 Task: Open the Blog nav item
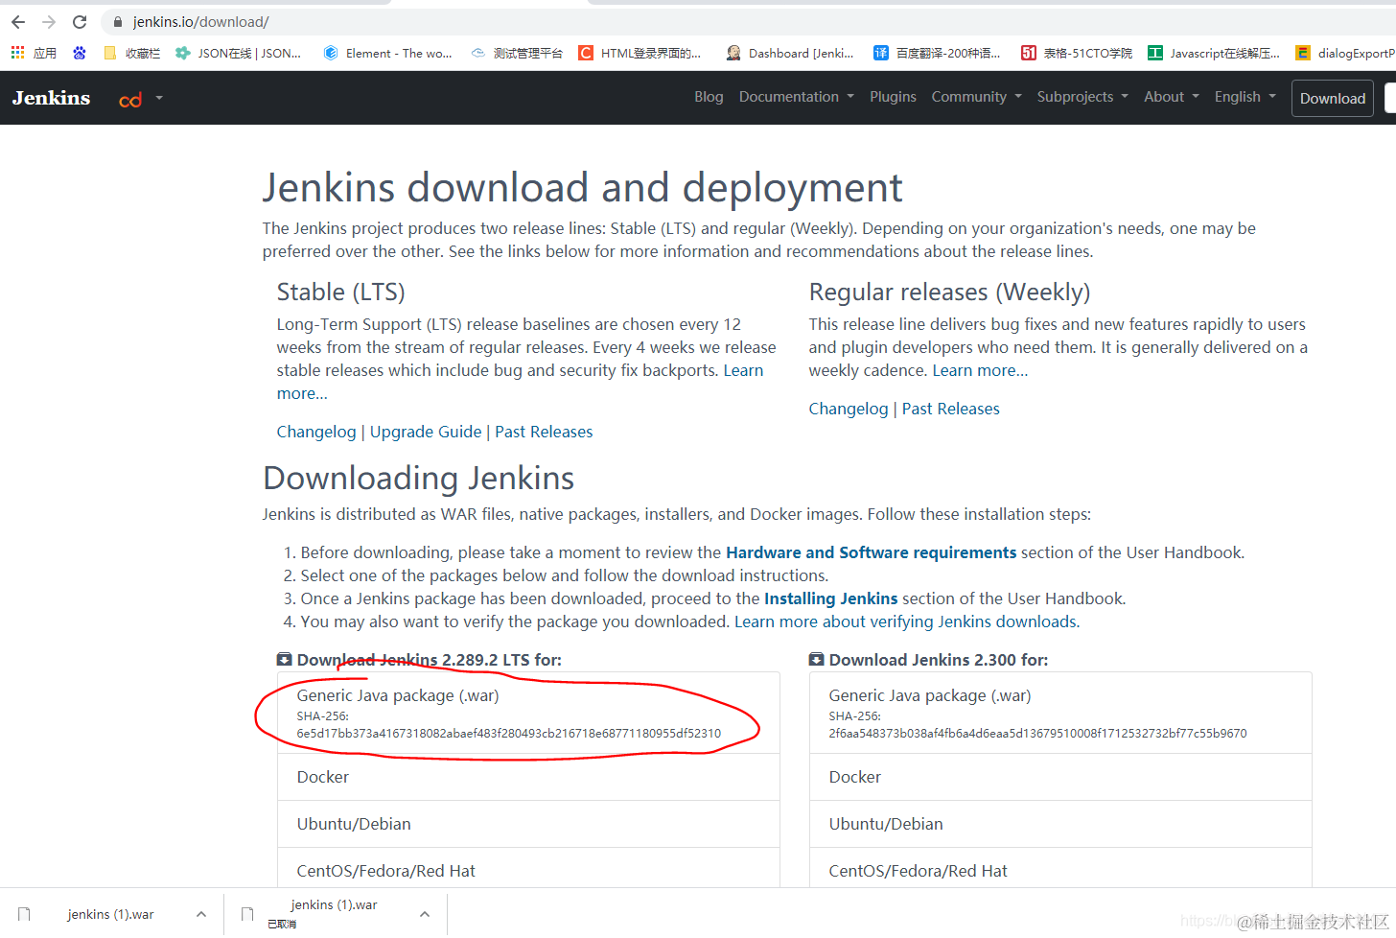709,97
